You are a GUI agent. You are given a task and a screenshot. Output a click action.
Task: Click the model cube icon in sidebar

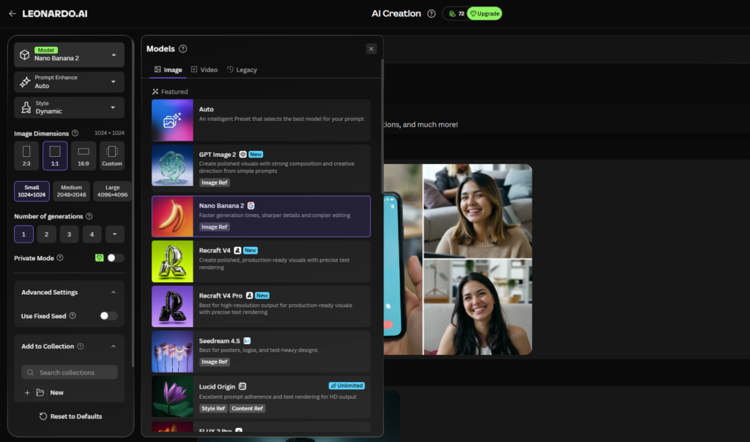coord(24,54)
